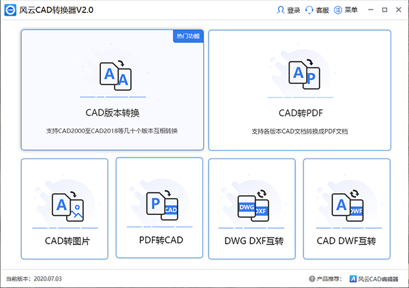Click the 产品推荐 speaker icon
Viewport: 409px width, 288px height.
click(312, 279)
